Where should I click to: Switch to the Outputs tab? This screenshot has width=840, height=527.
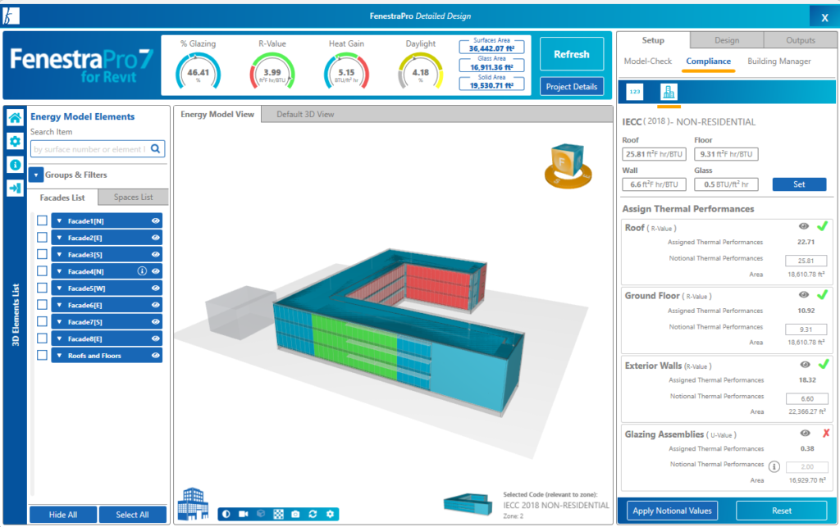pyautogui.click(x=801, y=40)
